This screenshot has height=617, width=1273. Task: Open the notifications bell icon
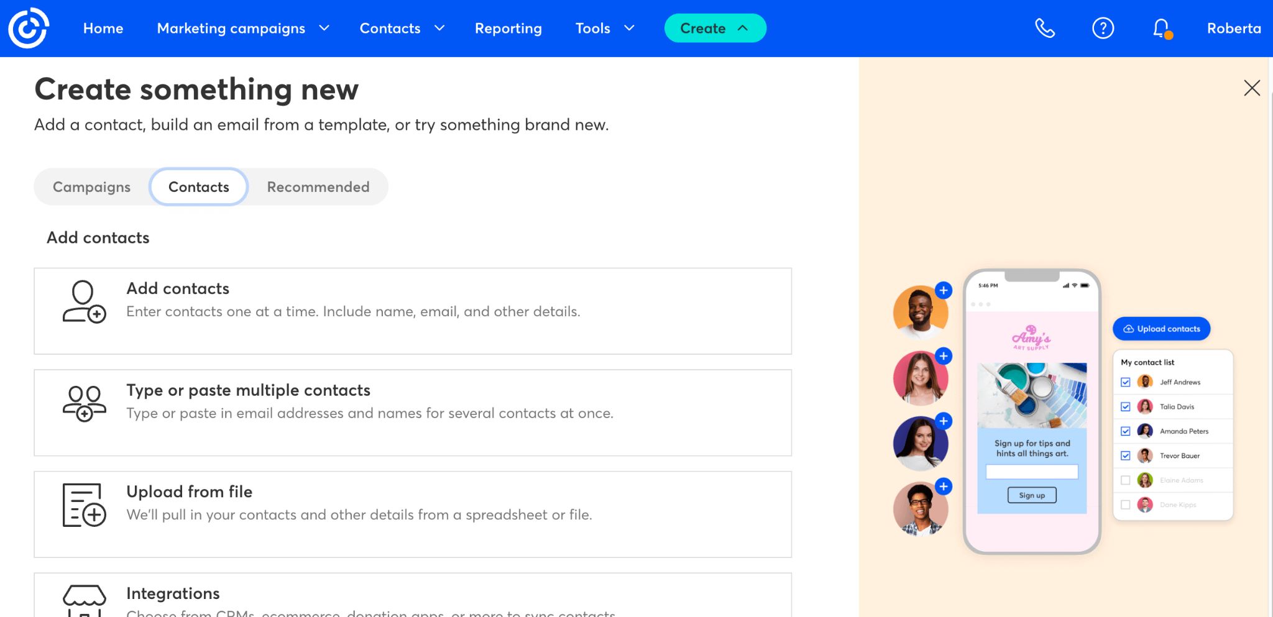coord(1161,28)
